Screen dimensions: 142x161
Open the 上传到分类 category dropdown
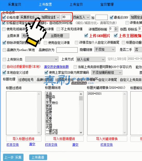pyautogui.click(x=42, y=59)
